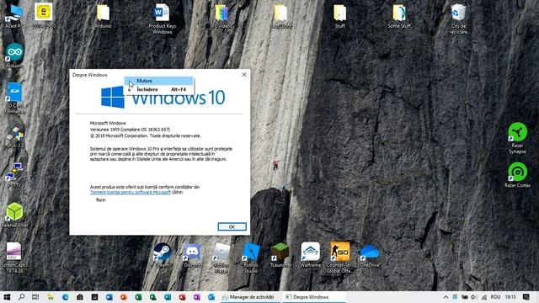Open File Explorer from the taskbar
The image size is (539, 303).
click(x=51, y=297)
